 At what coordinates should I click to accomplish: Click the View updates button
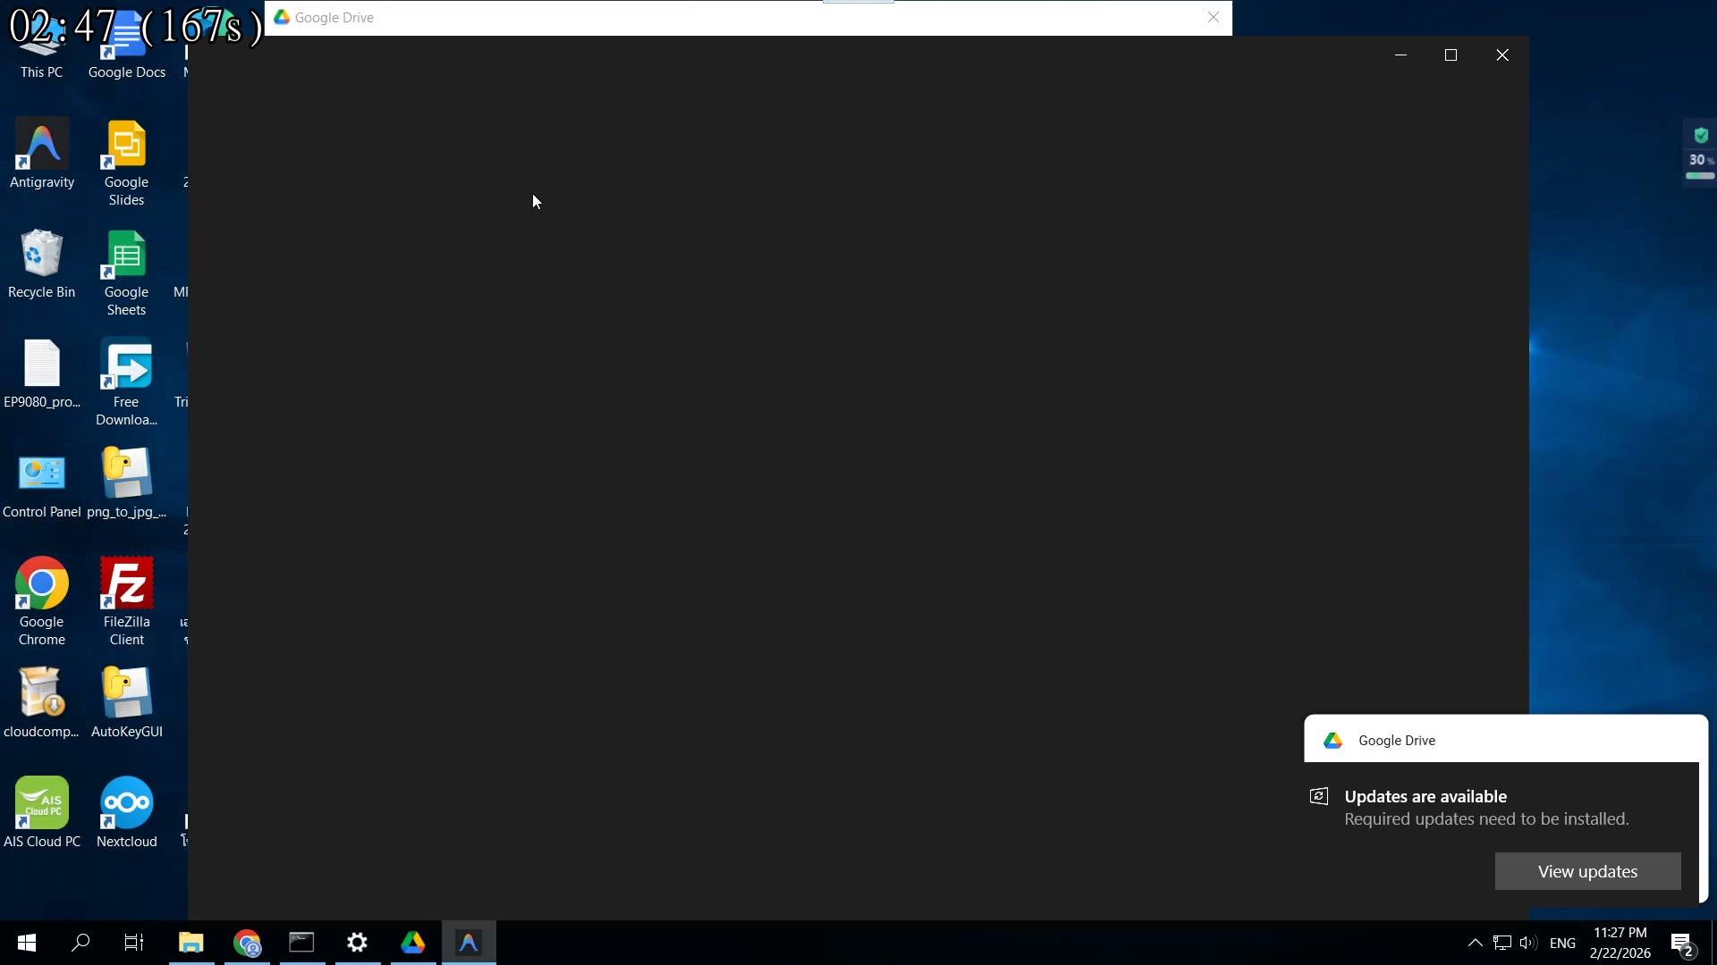tap(1586, 871)
